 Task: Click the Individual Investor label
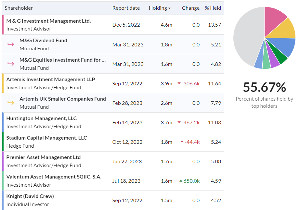tap(28, 204)
